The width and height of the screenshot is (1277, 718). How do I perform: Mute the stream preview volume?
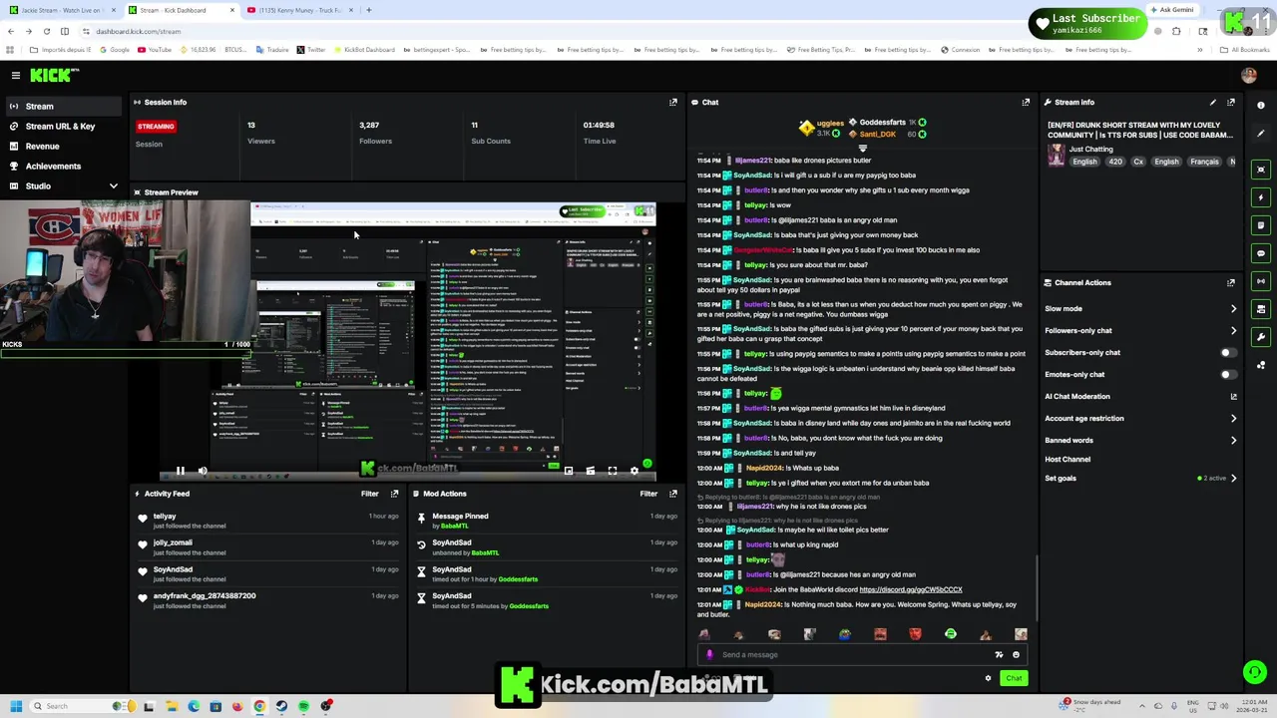tap(203, 471)
